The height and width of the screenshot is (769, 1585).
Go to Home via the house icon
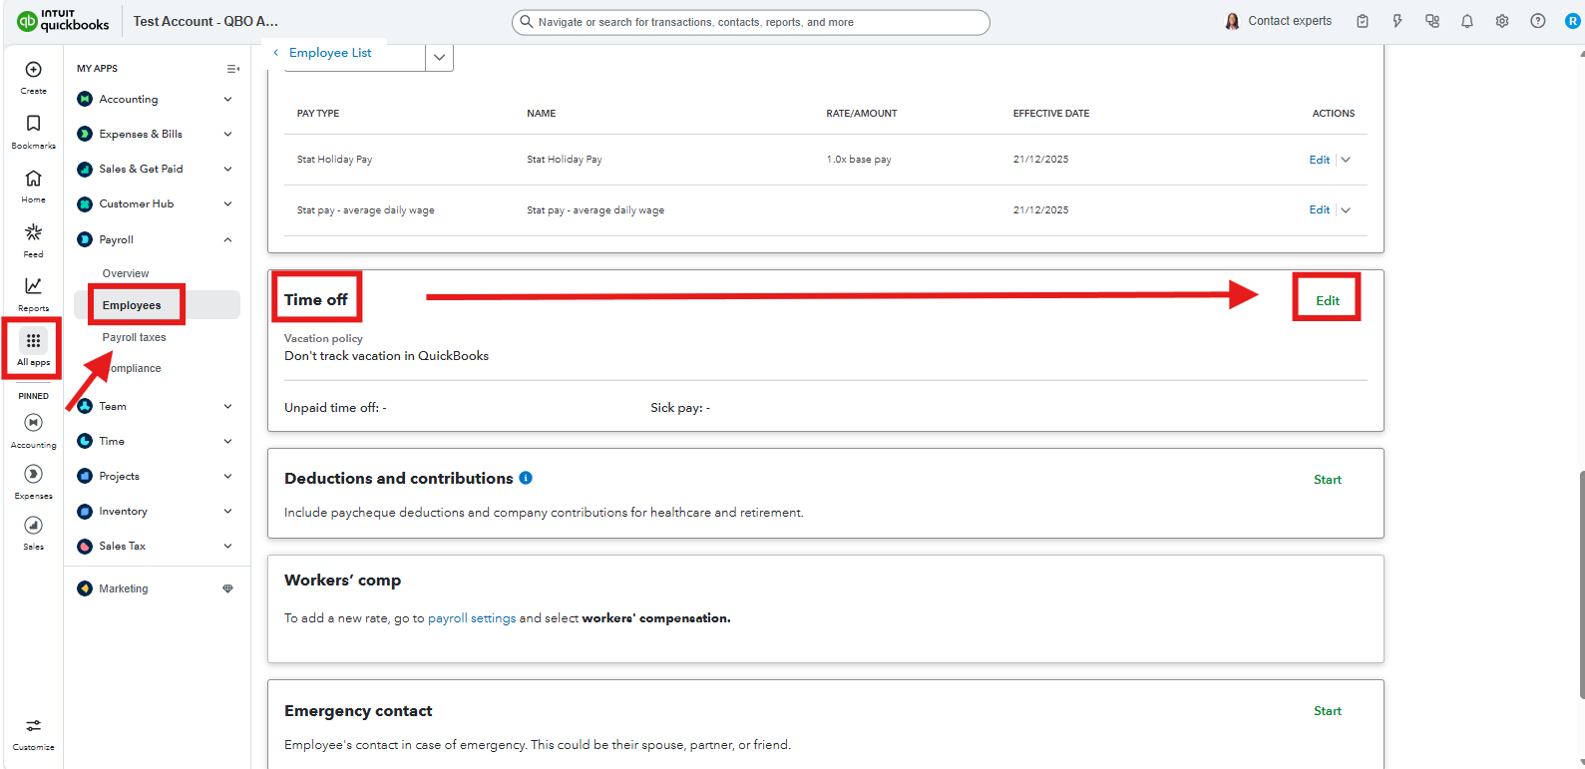[x=33, y=179]
